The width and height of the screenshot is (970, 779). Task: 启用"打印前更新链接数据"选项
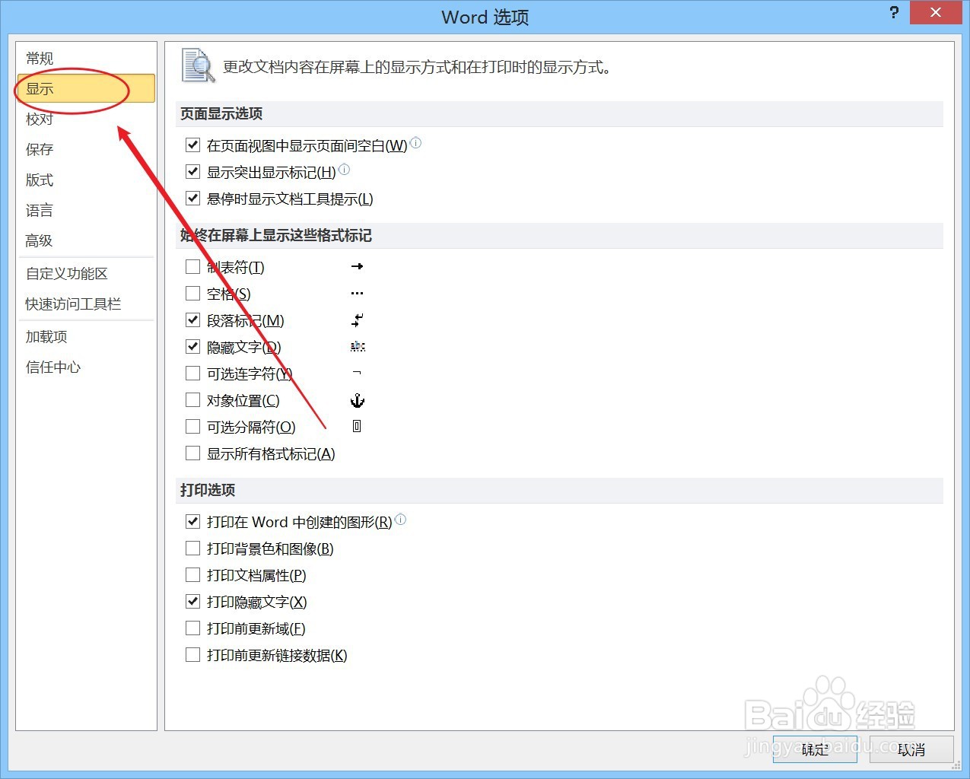(x=192, y=654)
